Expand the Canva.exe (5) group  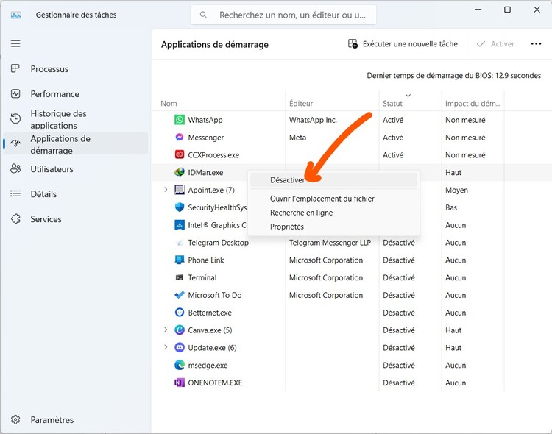(166, 330)
